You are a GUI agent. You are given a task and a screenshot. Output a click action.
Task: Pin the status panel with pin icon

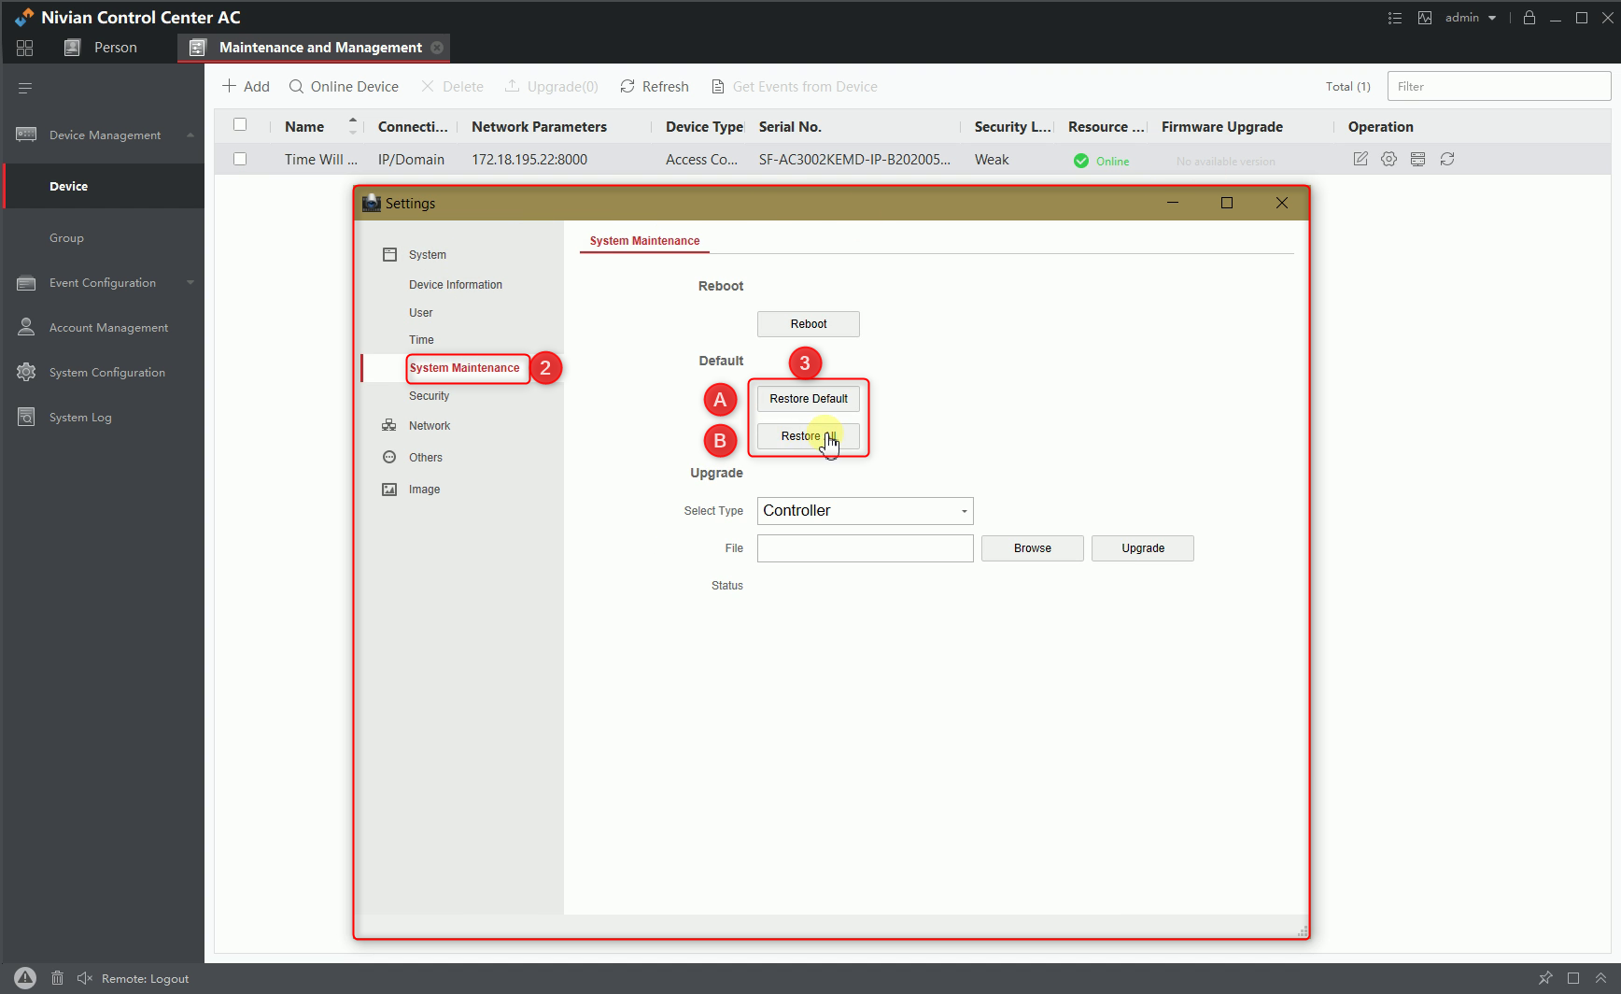[x=1546, y=978]
